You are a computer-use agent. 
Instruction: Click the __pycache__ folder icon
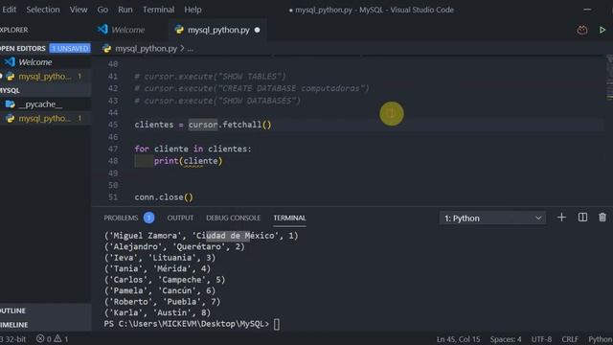click(x=11, y=104)
